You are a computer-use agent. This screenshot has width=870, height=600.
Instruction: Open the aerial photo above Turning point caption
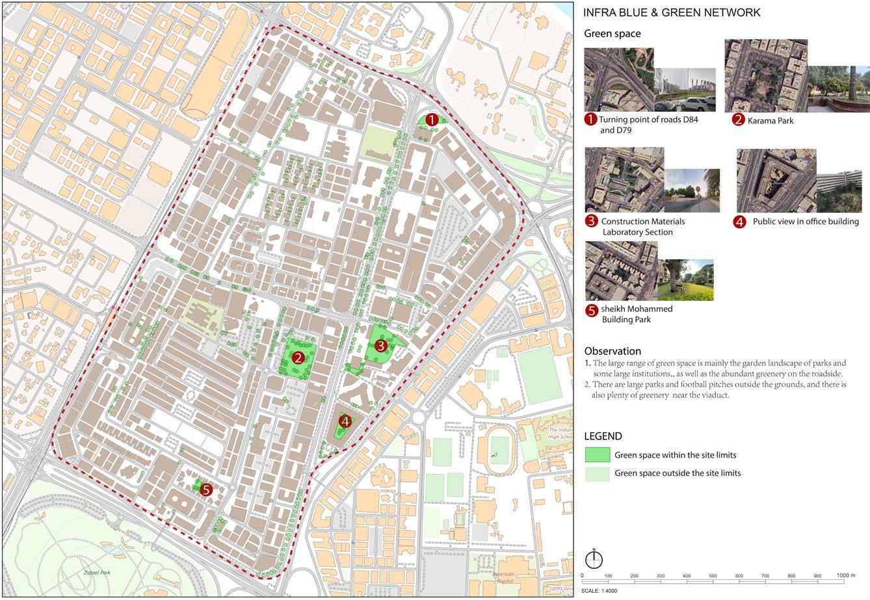pos(619,79)
